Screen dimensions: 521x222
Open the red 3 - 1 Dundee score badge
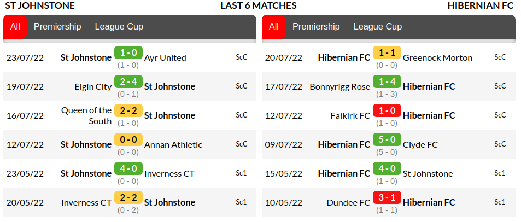(x=387, y=198)
